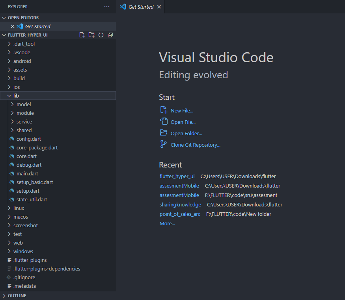Click the New File icon in explorer header
This screenshot has height=300, width=345.
82,35
